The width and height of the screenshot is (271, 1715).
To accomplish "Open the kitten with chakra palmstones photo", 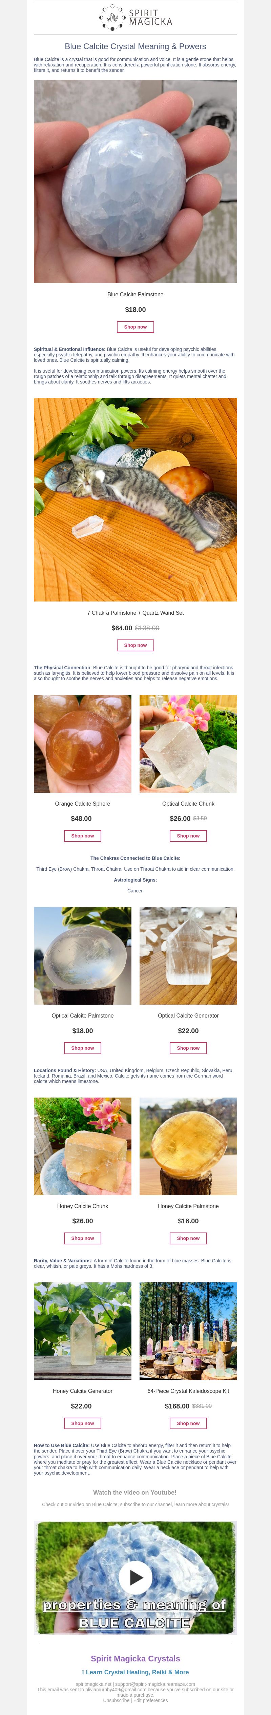I will tap(135, 500).
